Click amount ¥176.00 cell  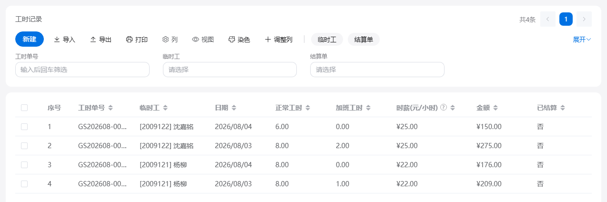coord(489,165)
